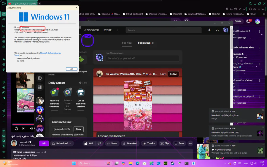The width and height of the screenshot is (267, 167).
Task: Focus the Game Jolt Search field
Action: [163, 30]
